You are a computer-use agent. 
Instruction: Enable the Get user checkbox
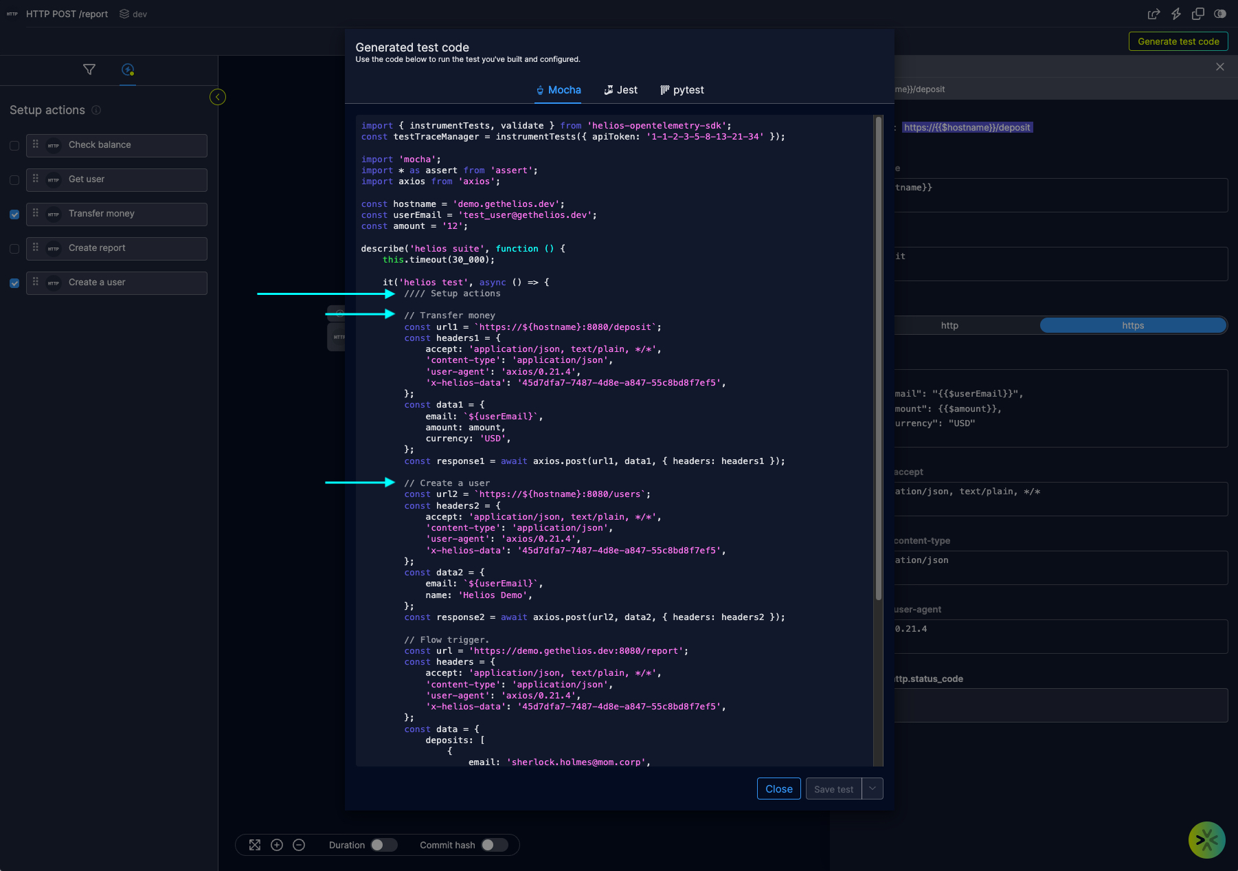click(x=14, y=180)
